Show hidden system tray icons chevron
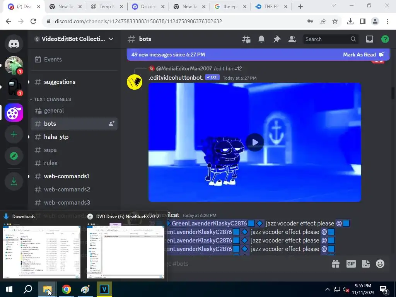396x297 pixels. tap(327, 289)
